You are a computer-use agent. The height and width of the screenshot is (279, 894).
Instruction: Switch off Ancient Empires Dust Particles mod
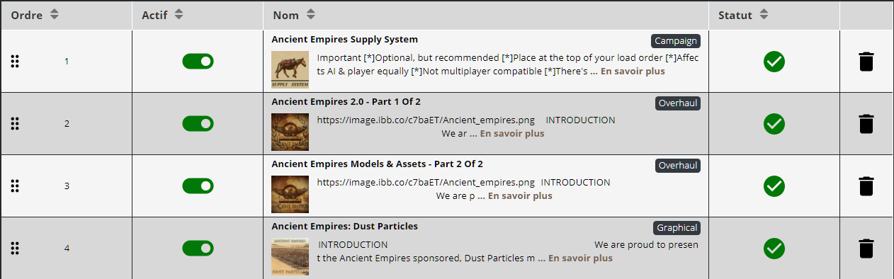(198, 248)
